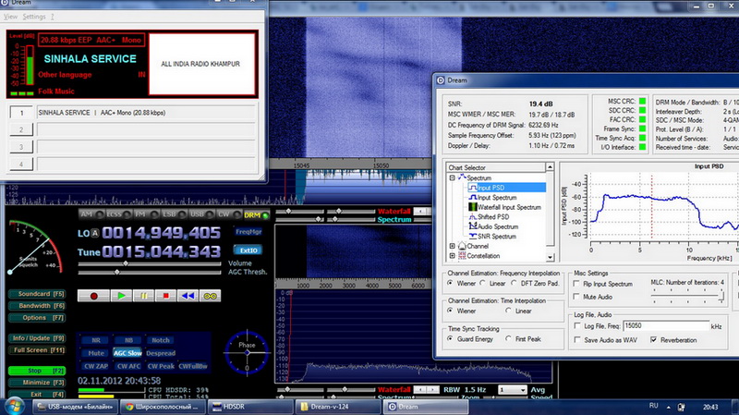Select Linear frequency interpolation
739x415 pixels.
(x=482, y=284)
